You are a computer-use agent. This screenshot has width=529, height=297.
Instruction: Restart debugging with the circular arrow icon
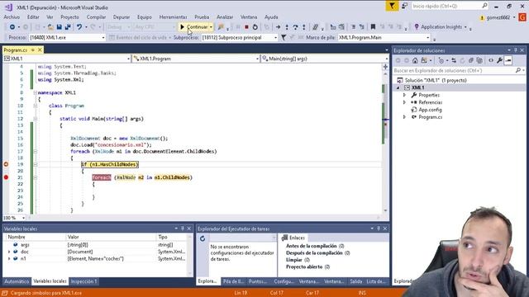[255, 27]
